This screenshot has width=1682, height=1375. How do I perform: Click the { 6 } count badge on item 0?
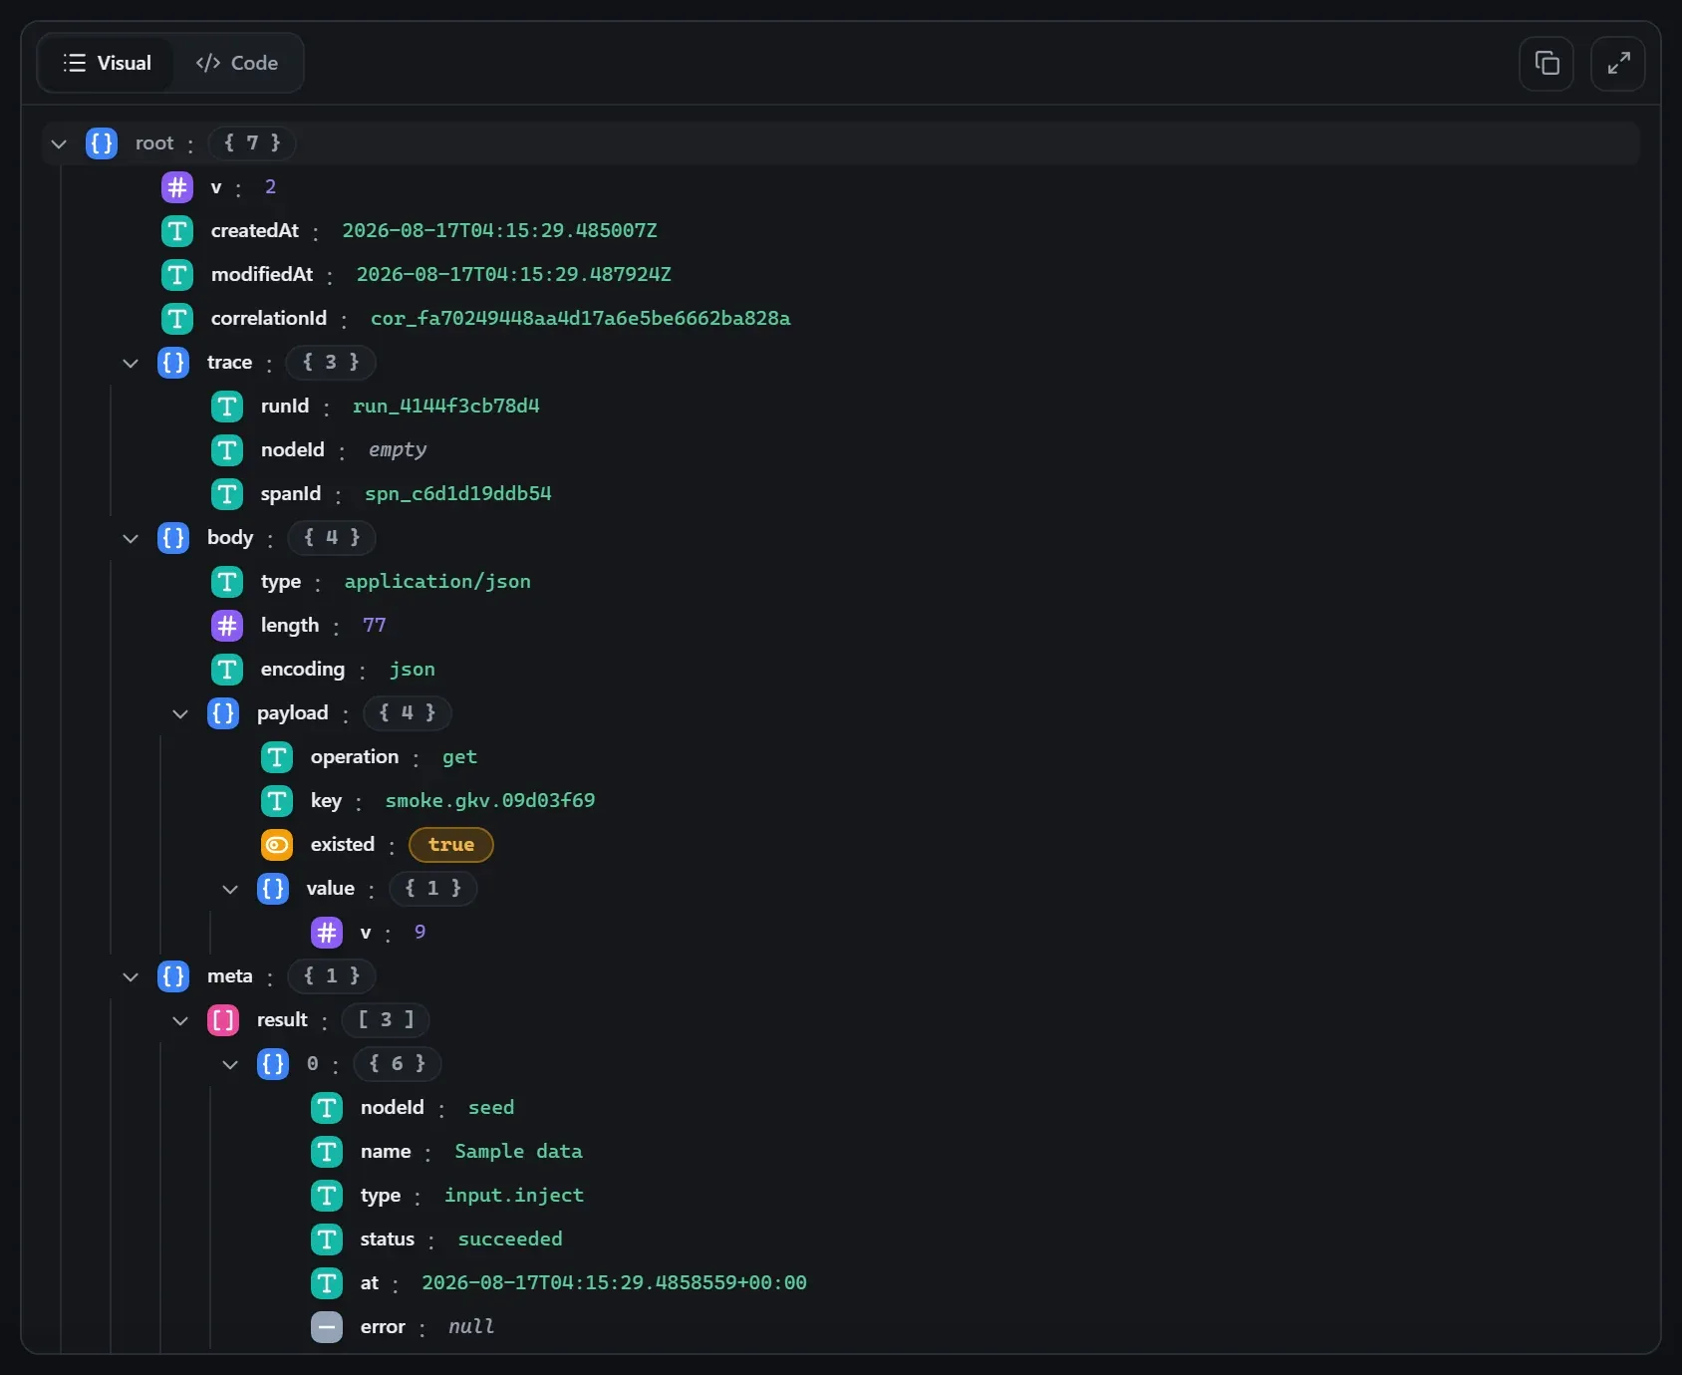[x=398, y=1064]
